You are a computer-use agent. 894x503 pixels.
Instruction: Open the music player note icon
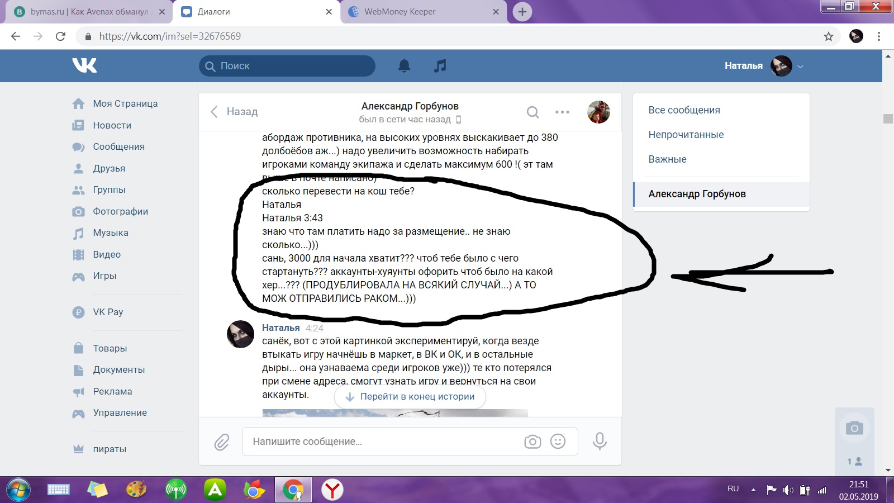click(x=440, y=66)
